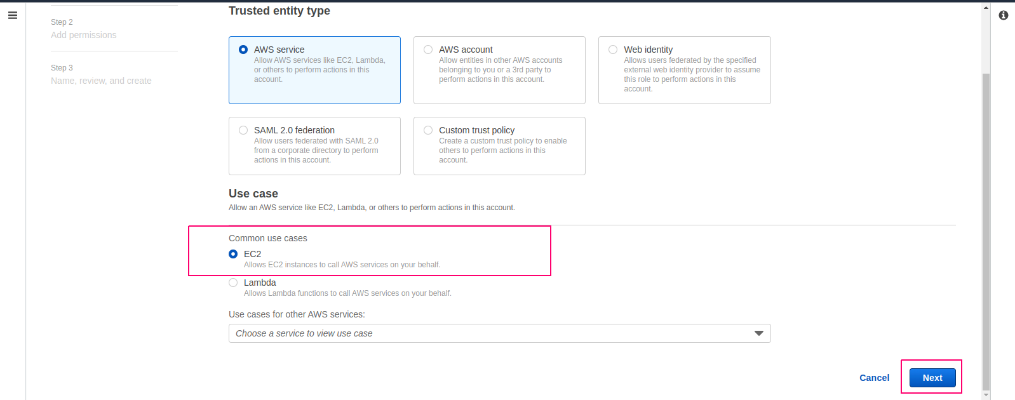Click the AWS account card description text

coord(501,70)
